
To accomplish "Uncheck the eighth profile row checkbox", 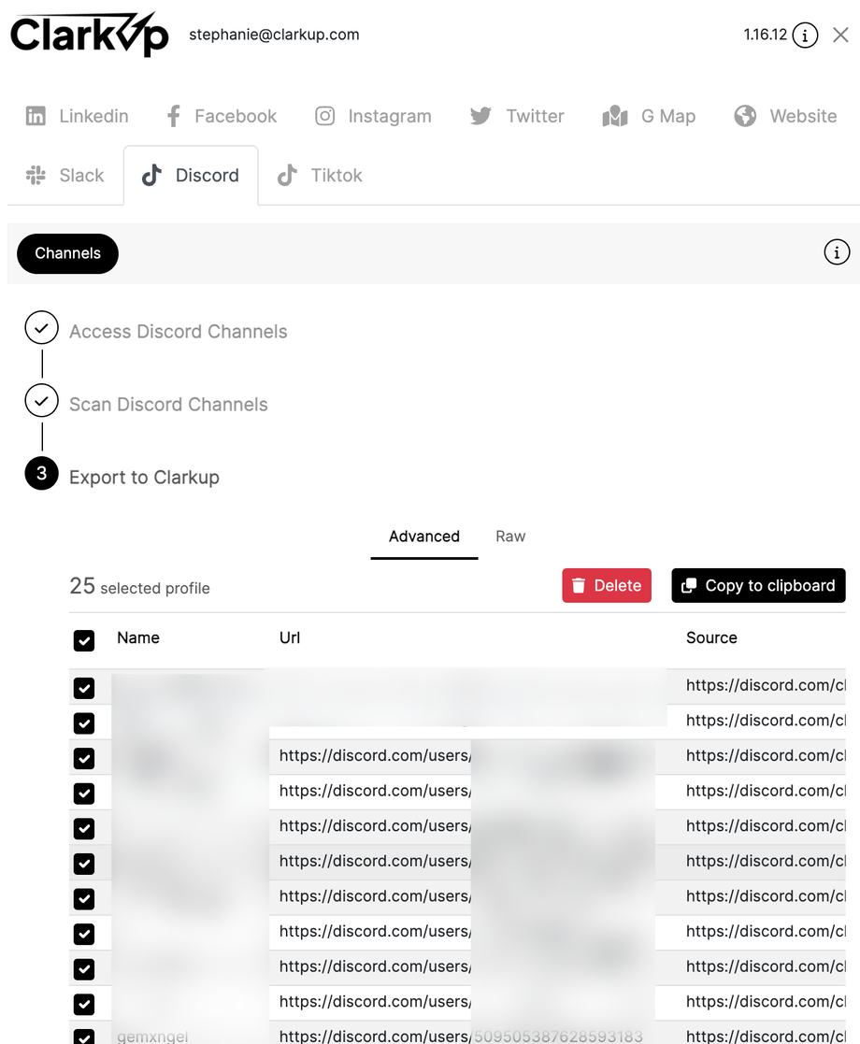I will [84, 934].
